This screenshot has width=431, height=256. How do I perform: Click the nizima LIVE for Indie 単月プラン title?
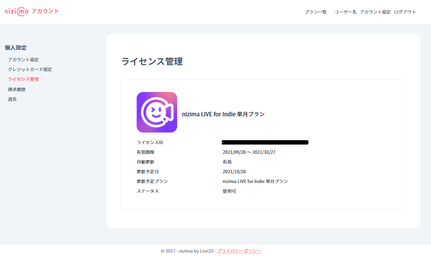[x=223, y=114]
